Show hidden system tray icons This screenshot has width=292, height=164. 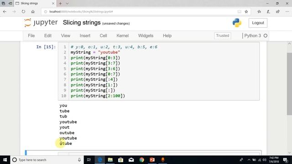coord(249,160)
